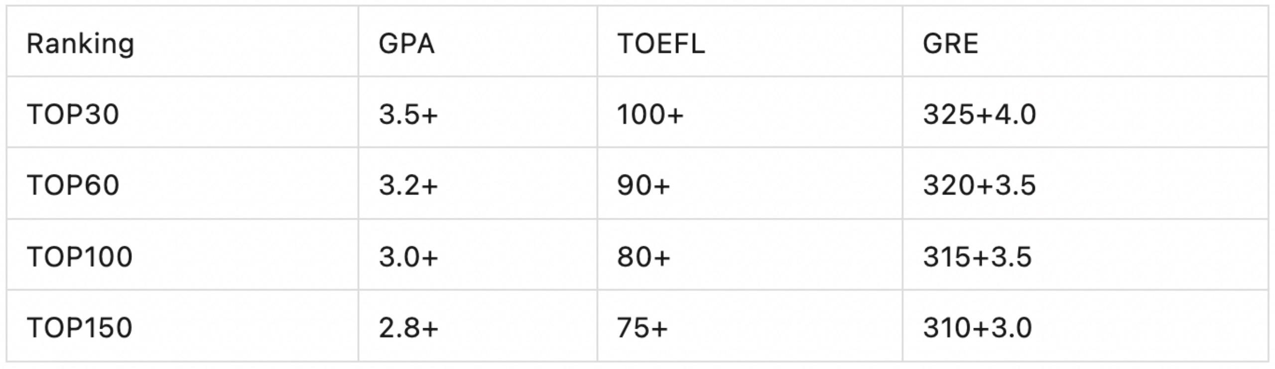This screenshot has width=1275, height=369.
Task: Select the 315+3.5 GRE cell
Action: click(977, 257)
